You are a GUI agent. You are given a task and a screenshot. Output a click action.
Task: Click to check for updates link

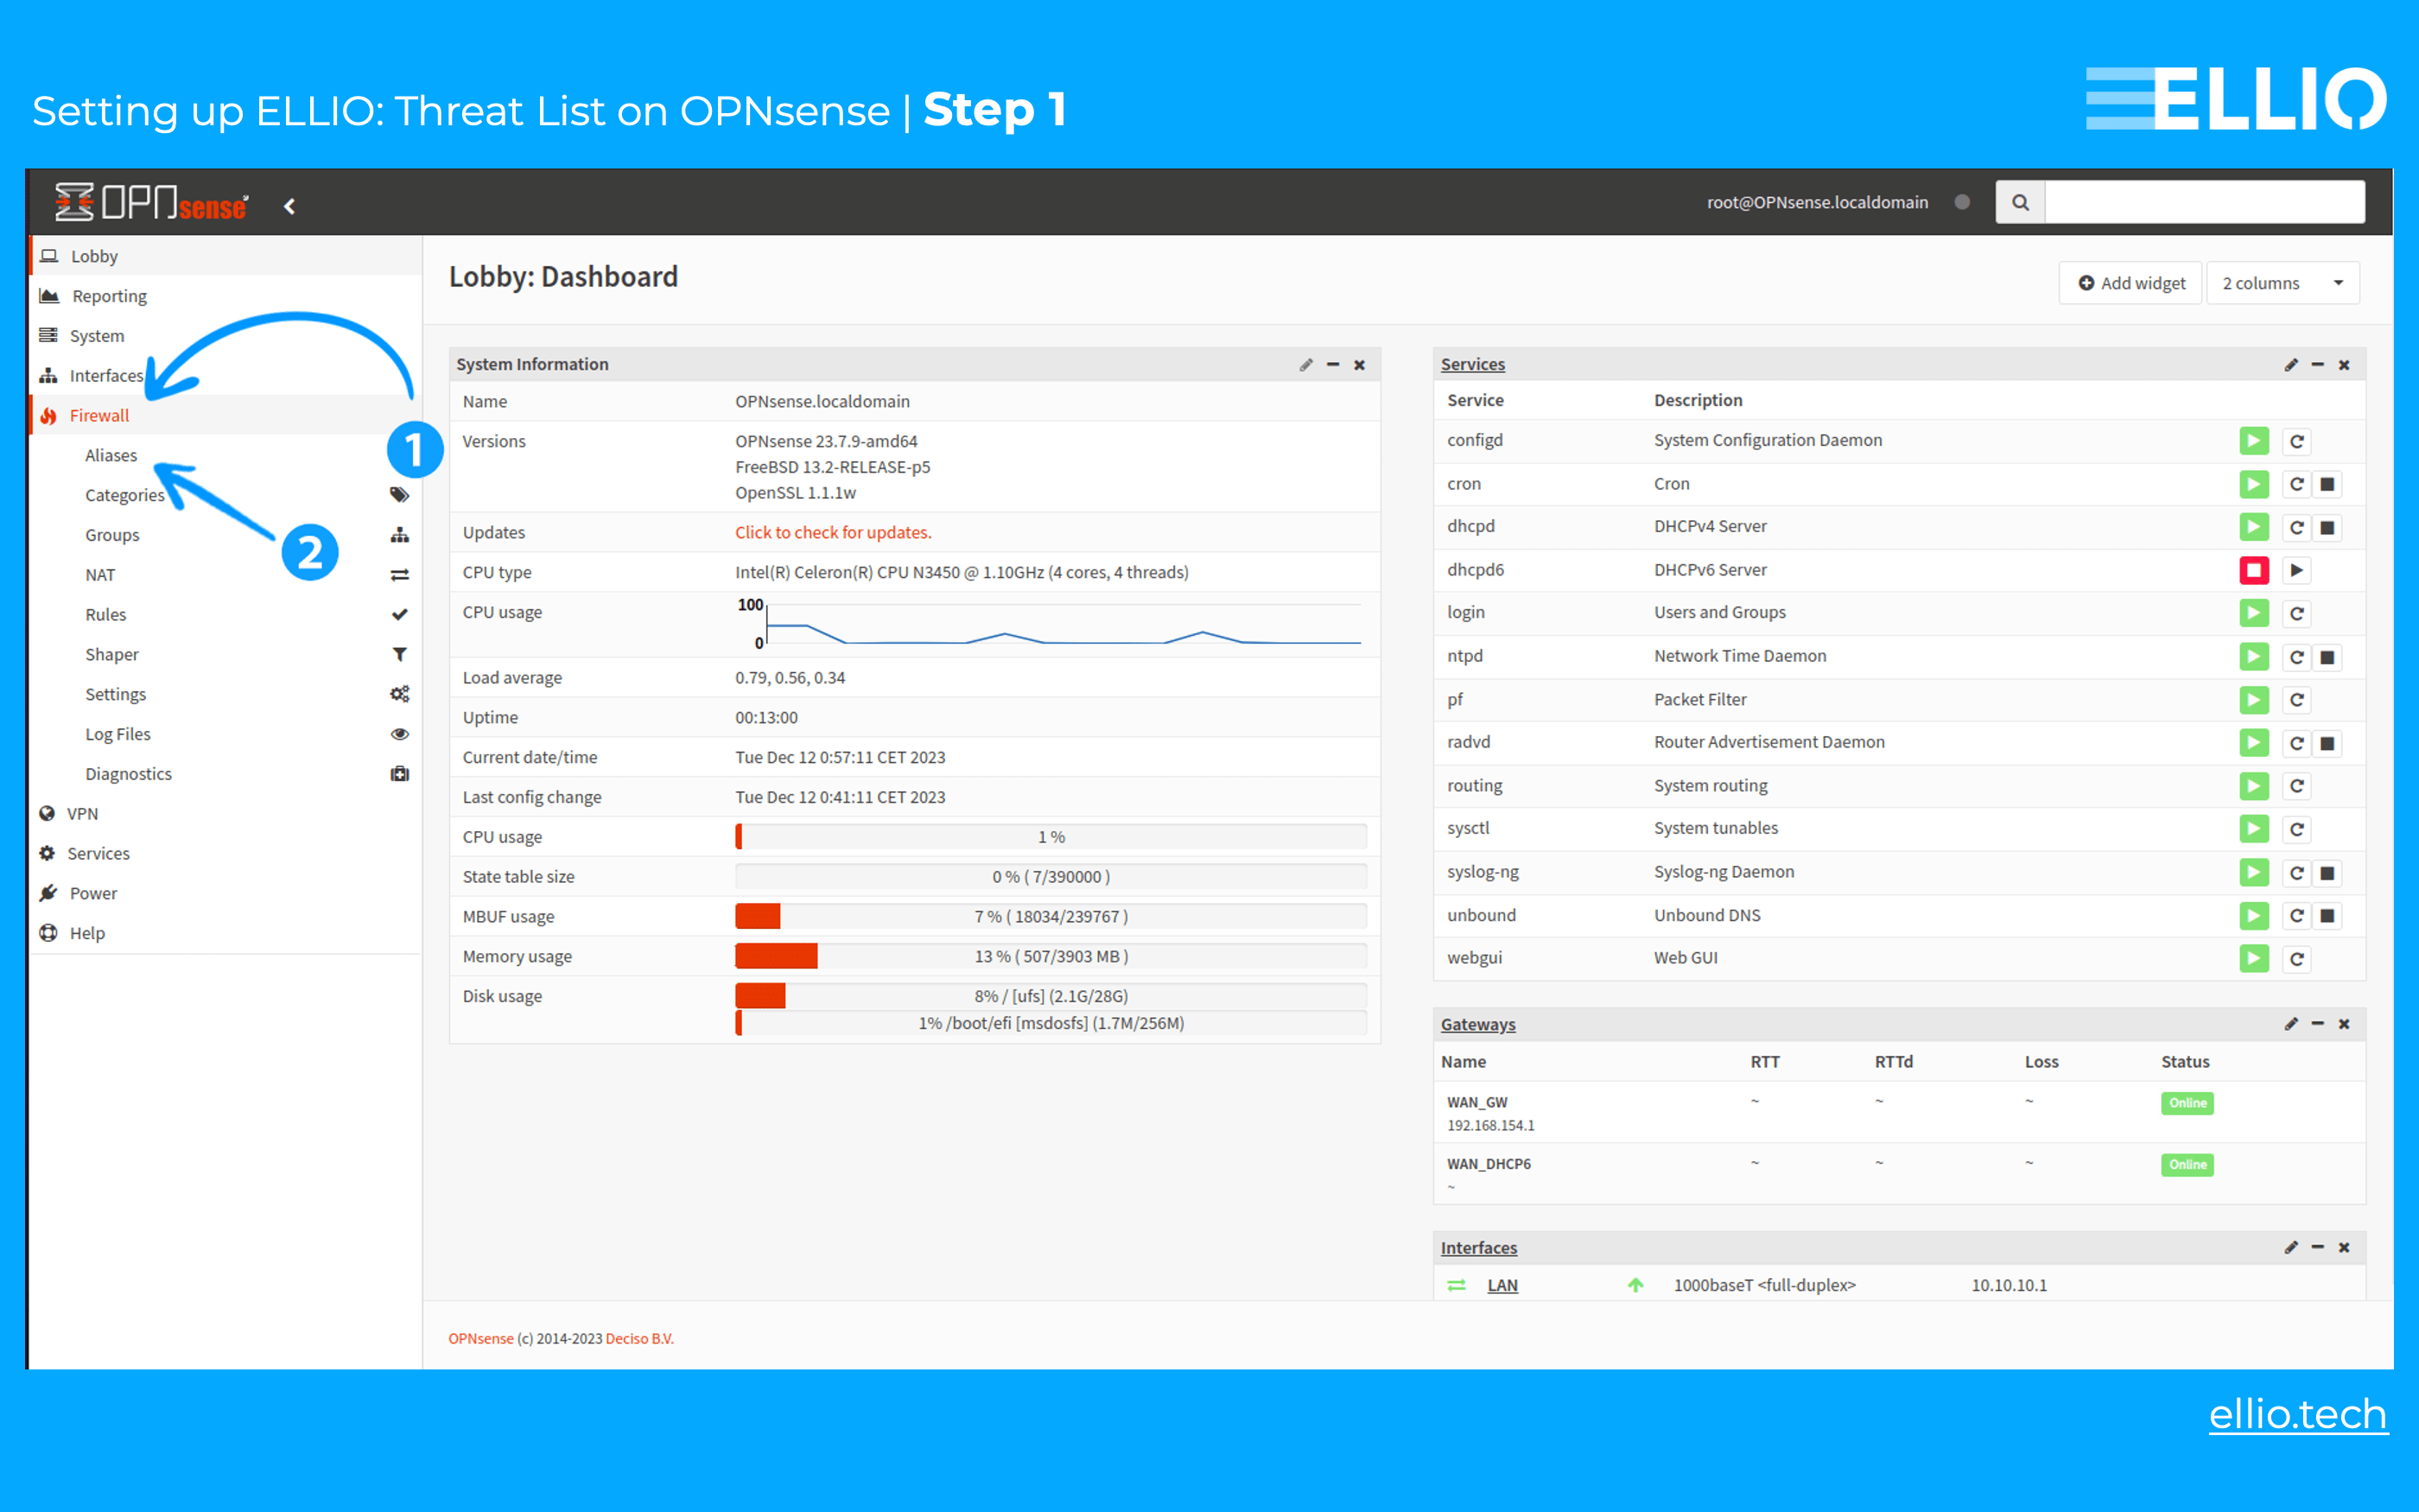[833, 532]
